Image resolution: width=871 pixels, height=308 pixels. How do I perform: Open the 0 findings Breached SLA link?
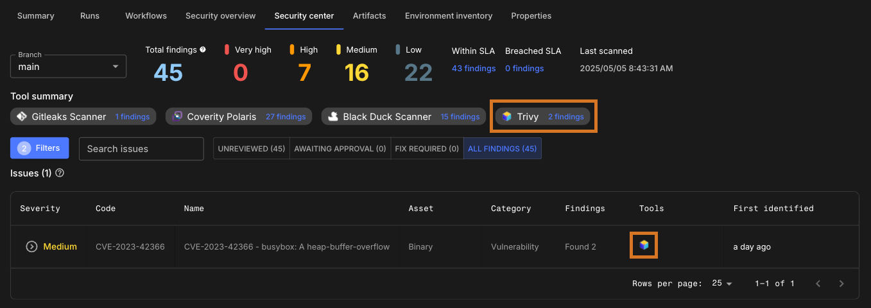(524, 68)
